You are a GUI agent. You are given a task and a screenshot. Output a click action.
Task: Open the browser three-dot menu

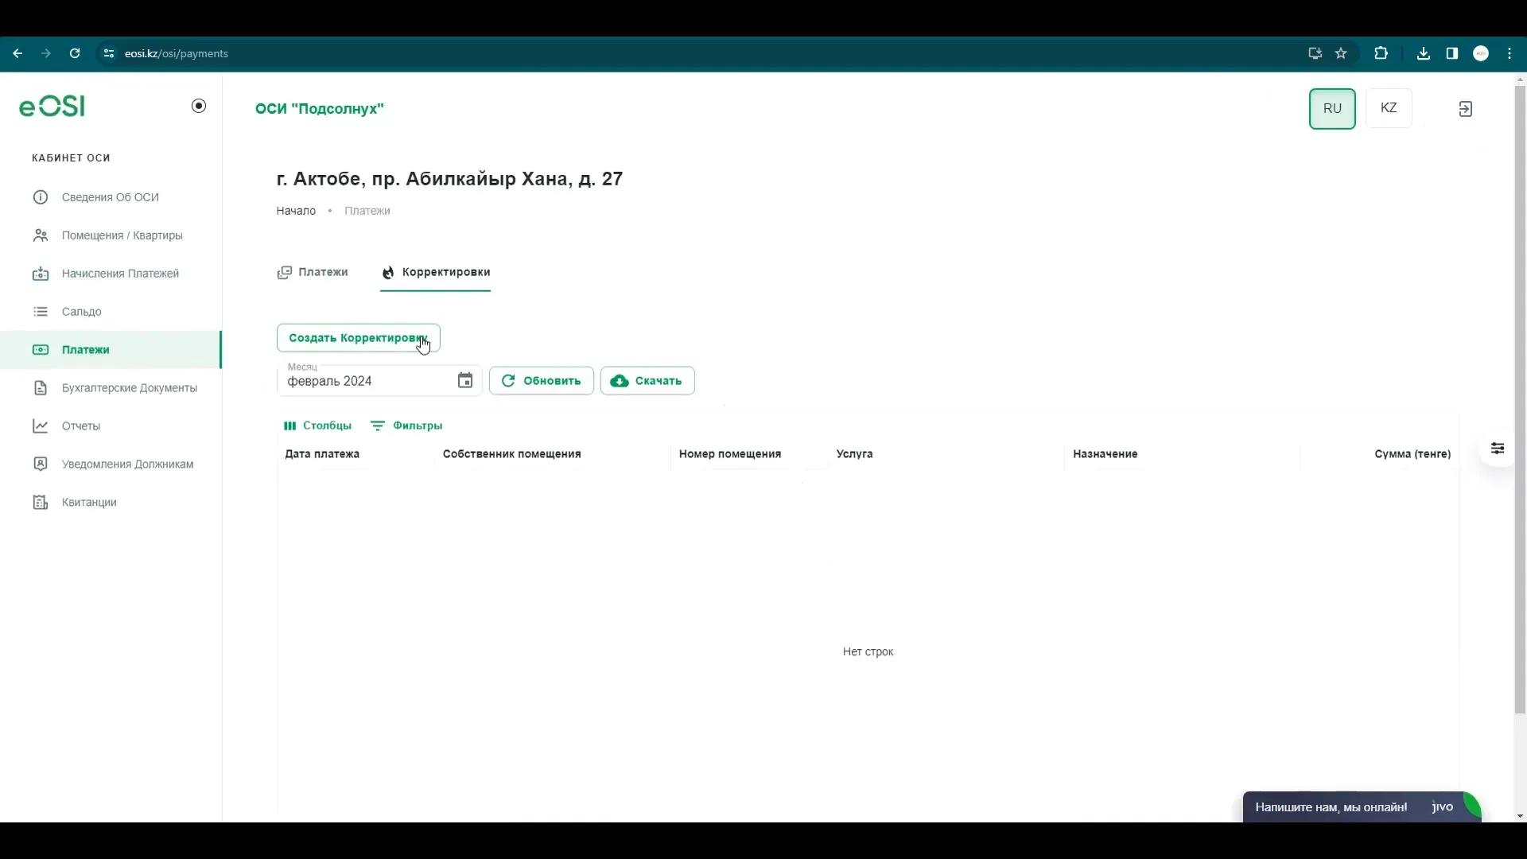pos(1510,53)
